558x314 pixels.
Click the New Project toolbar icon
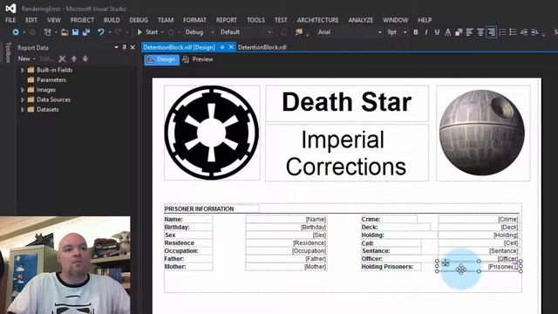coord(47,32)
